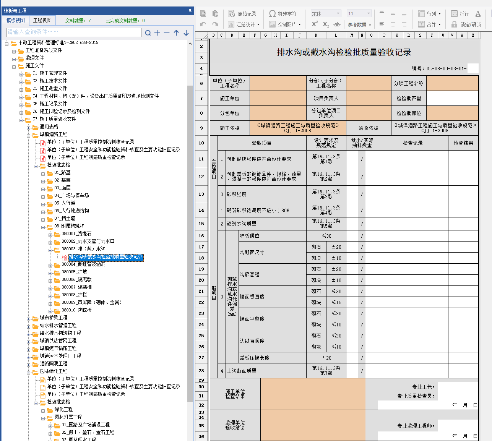Click the 砂浆强度 cell in the form
Screen dimensions: 492x441
(x=266, y=194)
